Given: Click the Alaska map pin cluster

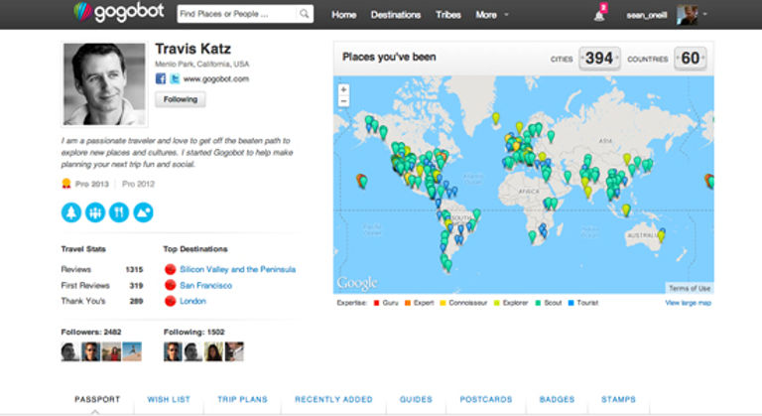Looking at the screenshot, I should pos(372,124).
